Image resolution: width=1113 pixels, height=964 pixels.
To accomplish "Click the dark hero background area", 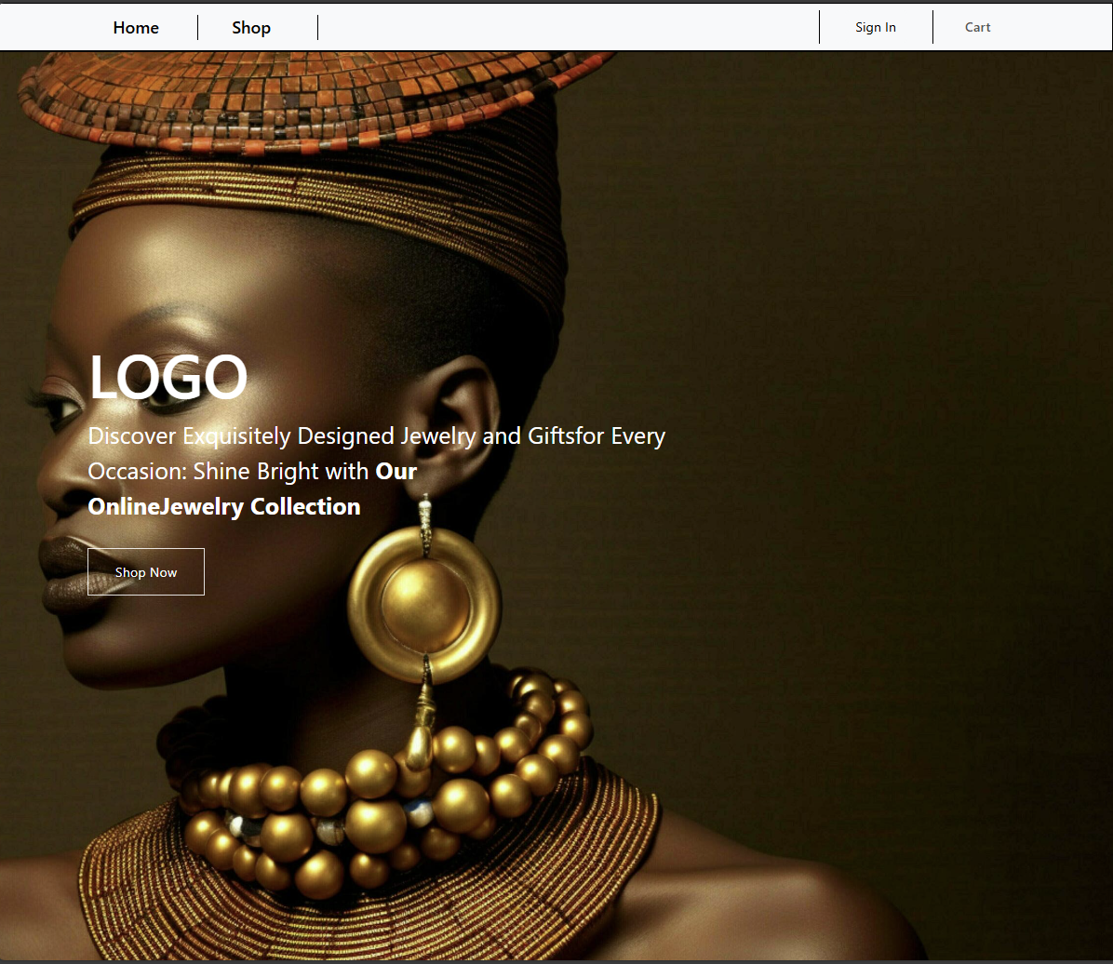I will (x=852, y=426).
